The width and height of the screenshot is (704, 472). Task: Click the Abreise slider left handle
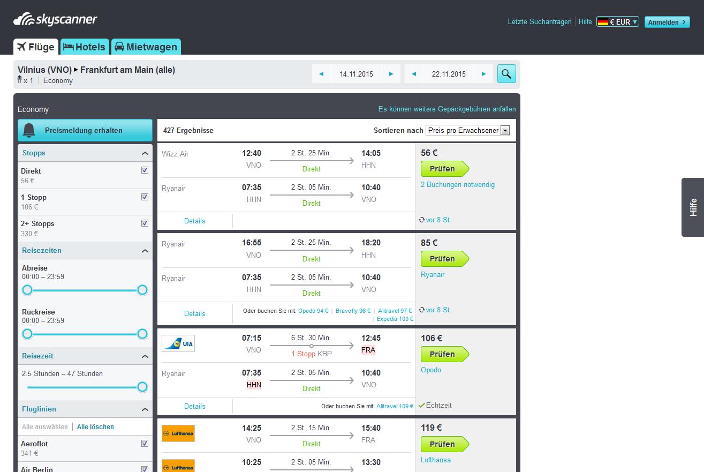pyautogui.click(x=27, y=290)
